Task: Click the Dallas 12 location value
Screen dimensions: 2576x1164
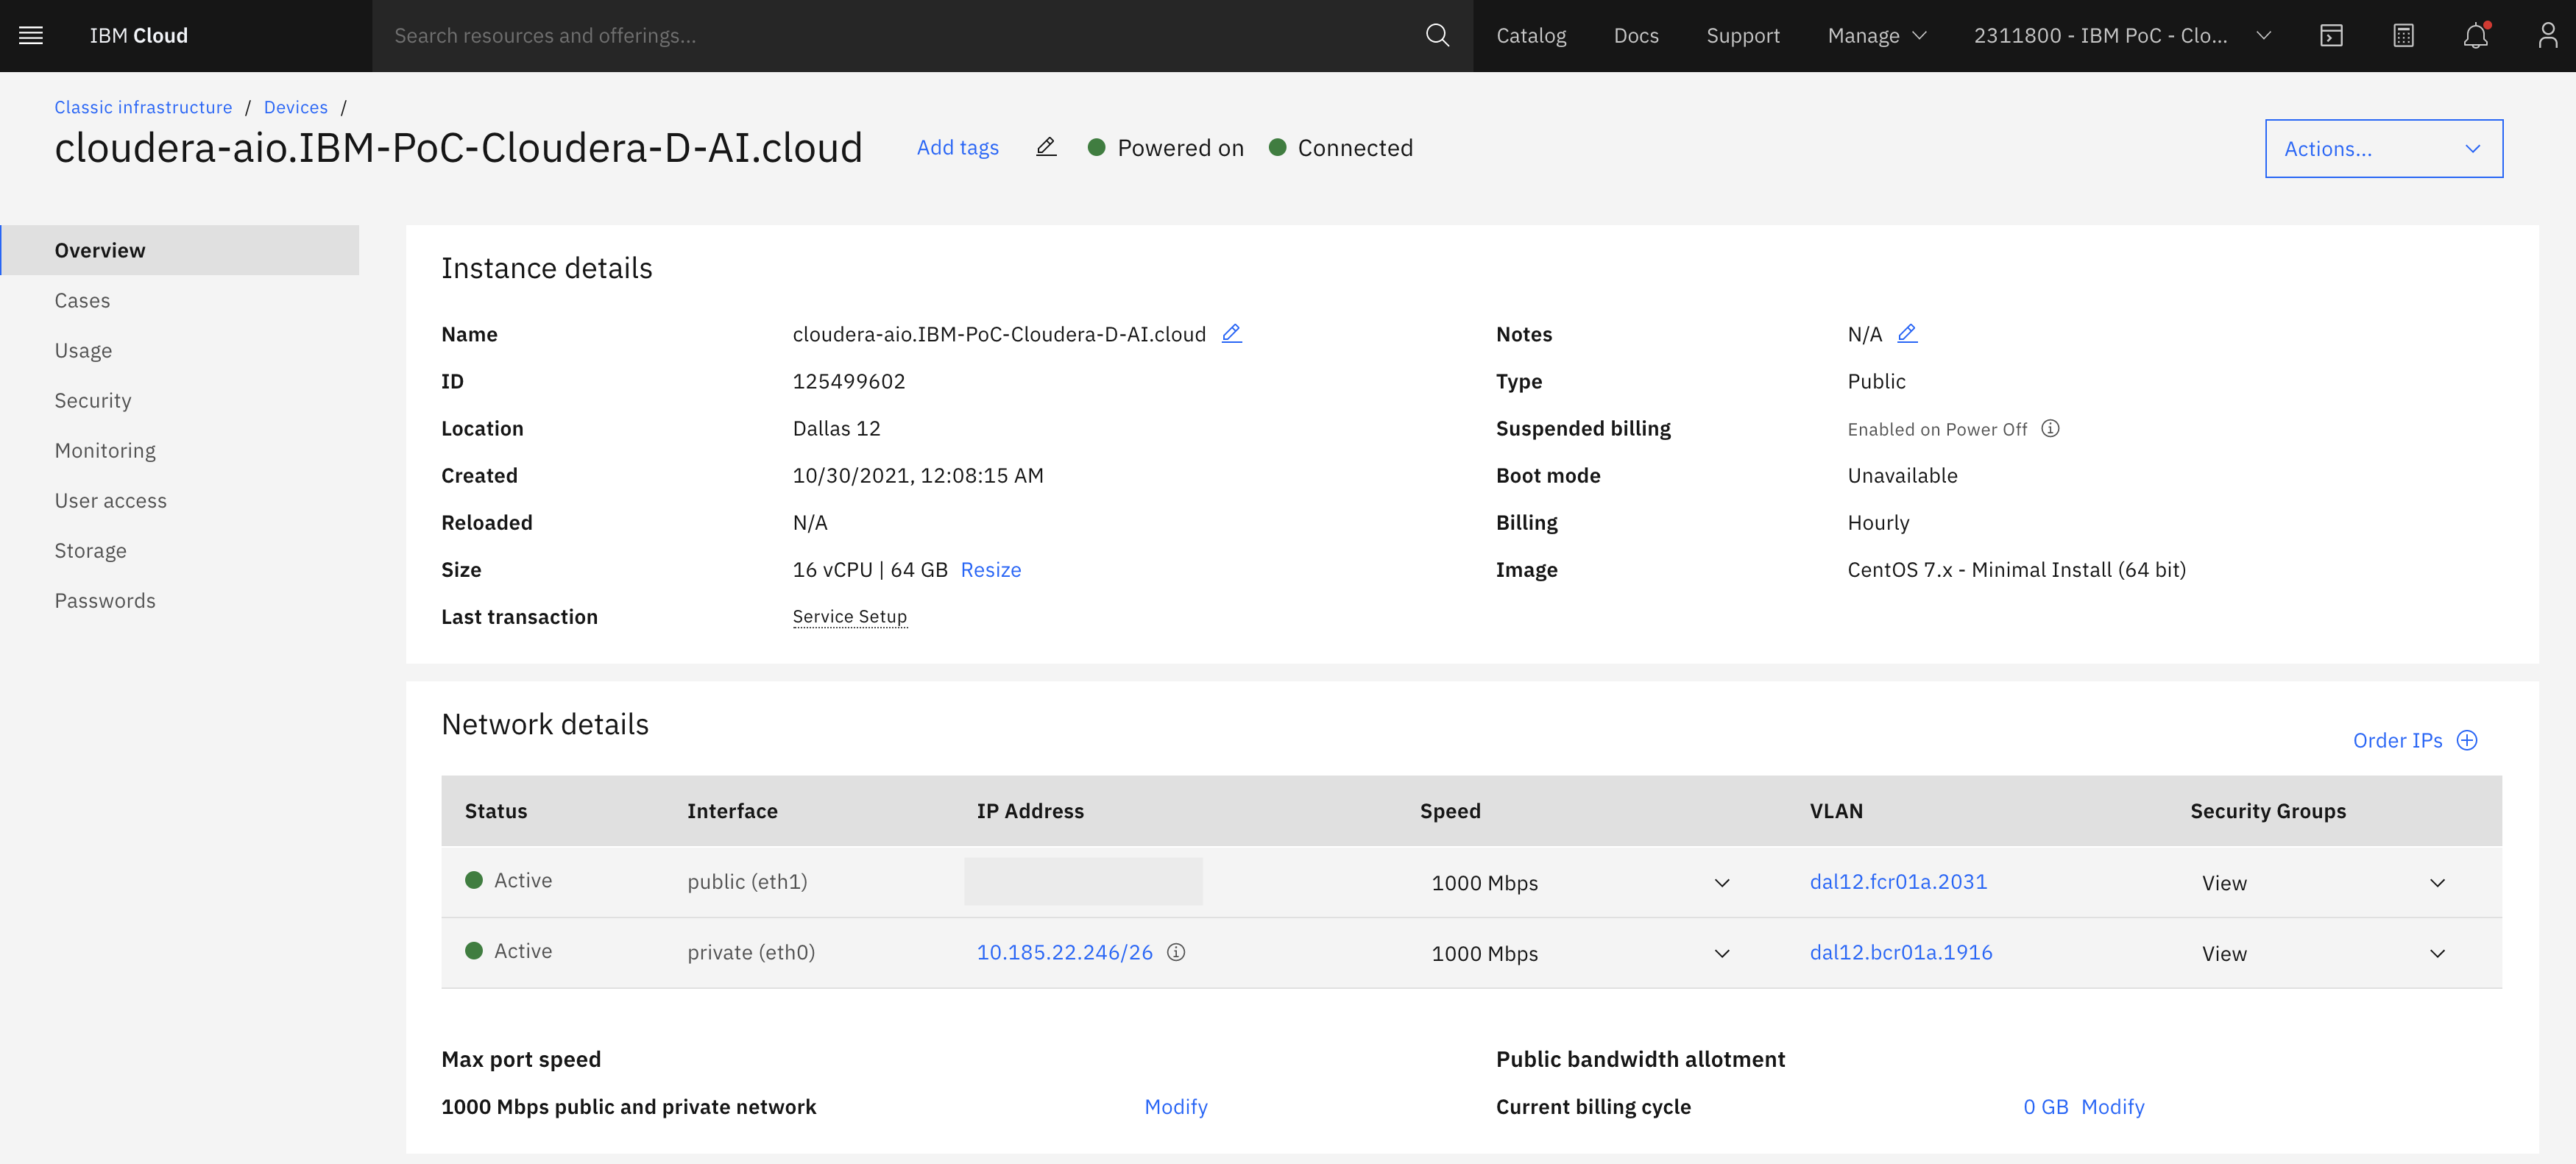Action: [x=836, y=429]
